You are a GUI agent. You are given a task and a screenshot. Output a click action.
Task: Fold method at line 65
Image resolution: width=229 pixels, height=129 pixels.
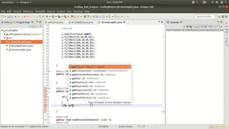(x=50, y=89)
